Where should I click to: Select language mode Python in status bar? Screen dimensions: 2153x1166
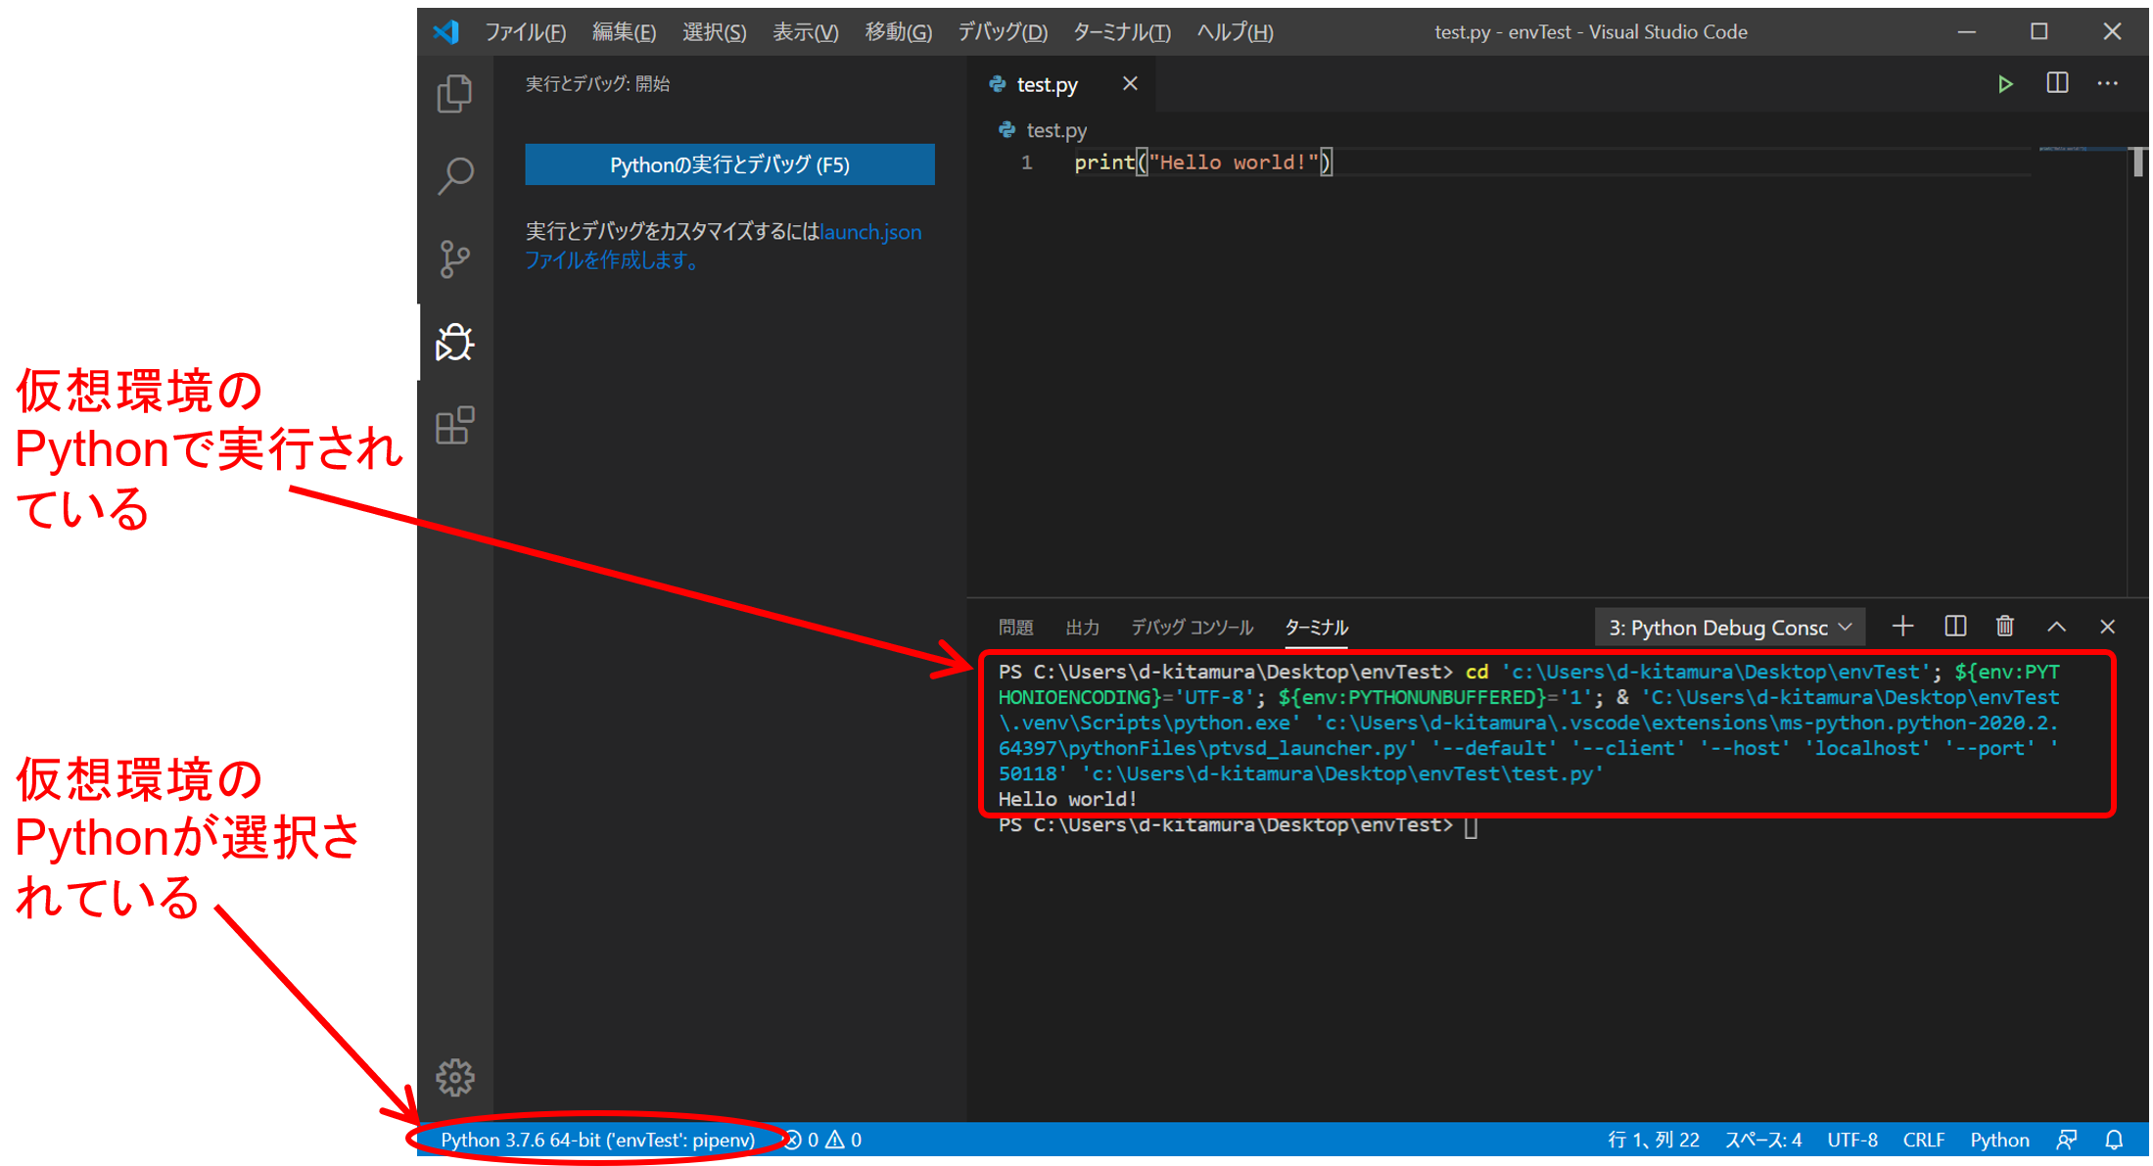1999,1140
